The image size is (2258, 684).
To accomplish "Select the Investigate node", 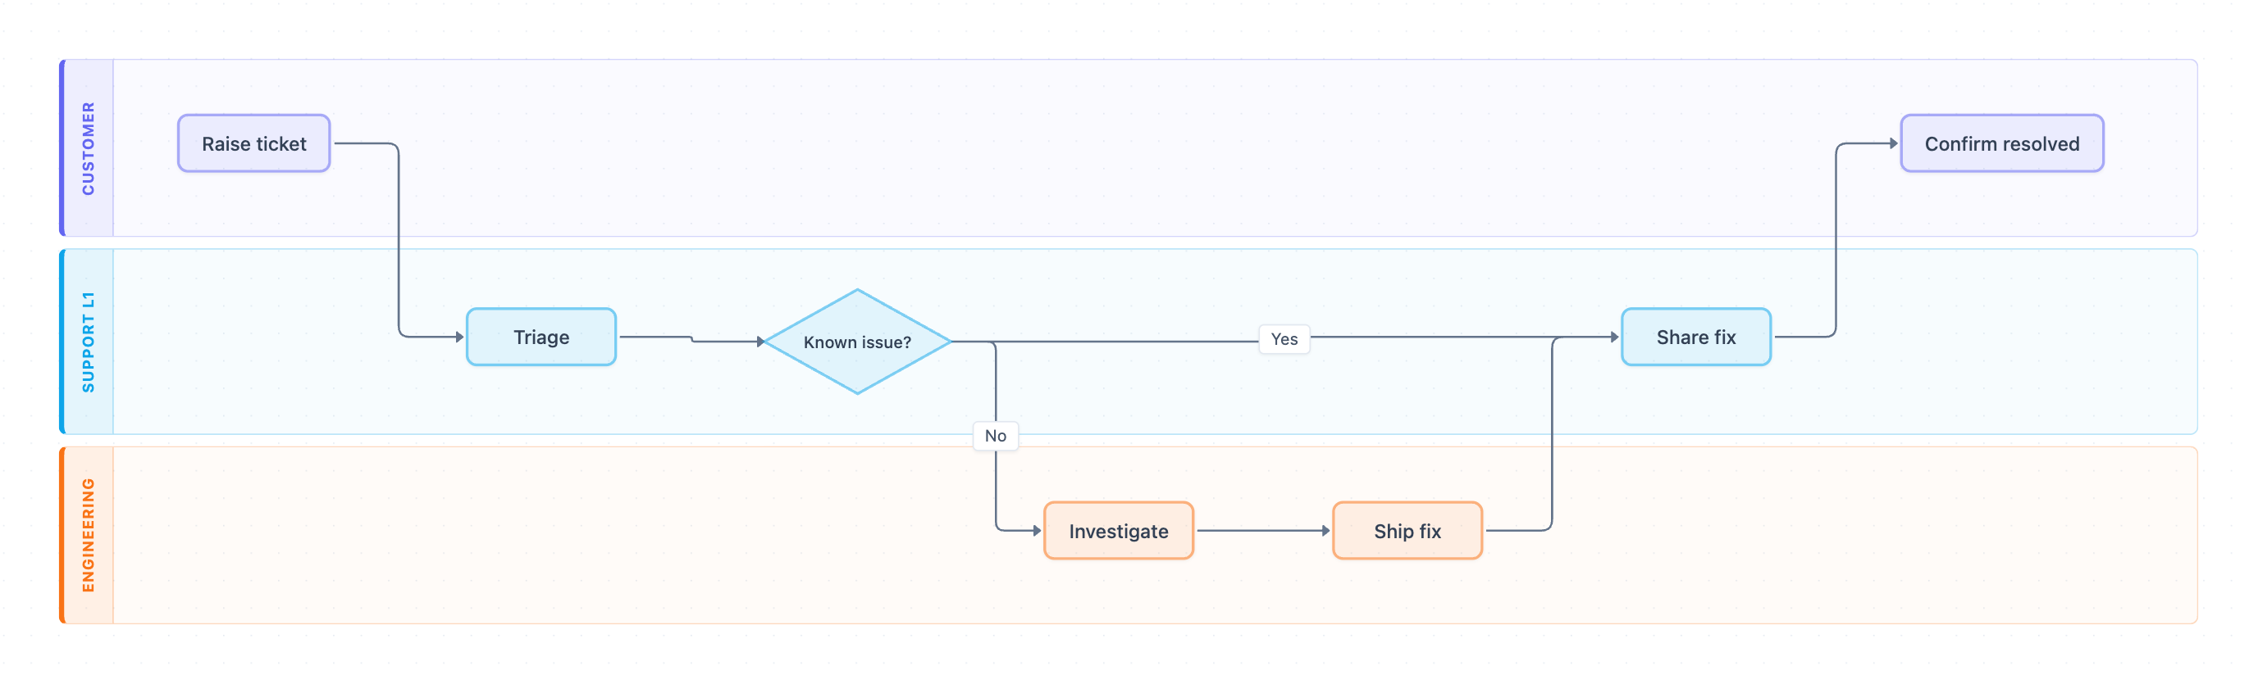I will pos(1119,531).
